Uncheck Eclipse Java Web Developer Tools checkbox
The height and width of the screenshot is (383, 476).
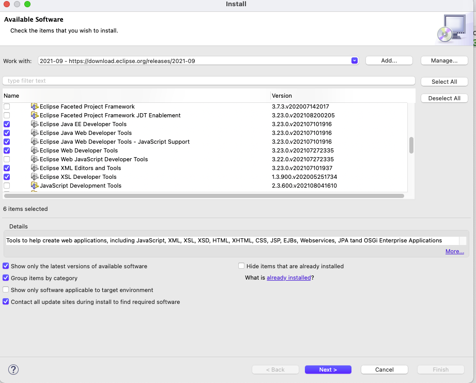point(7,133)
